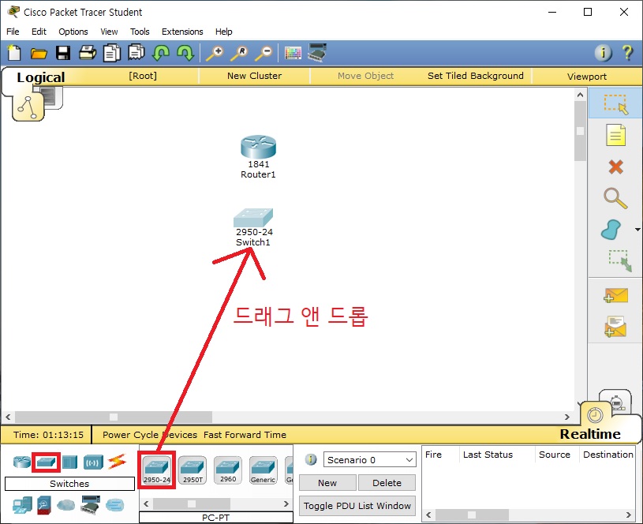Click the Zoom Out magnifier icon
The width and height of the screenshot is (643, 524).
(264, 54)
